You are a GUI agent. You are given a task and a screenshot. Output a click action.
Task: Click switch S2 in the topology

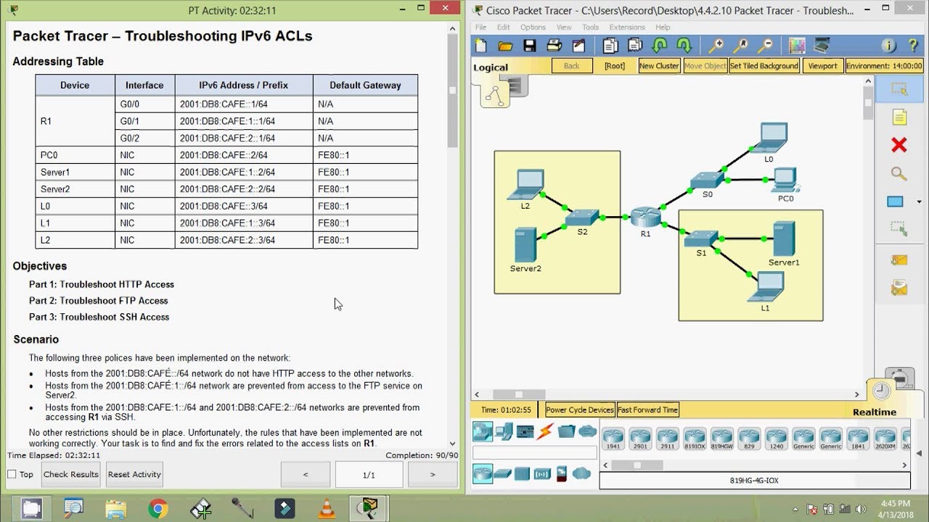tap(583, 217)
